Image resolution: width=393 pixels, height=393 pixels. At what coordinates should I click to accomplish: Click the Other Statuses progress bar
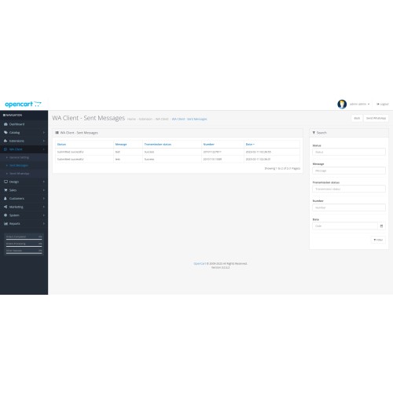[x=24, y=253]
